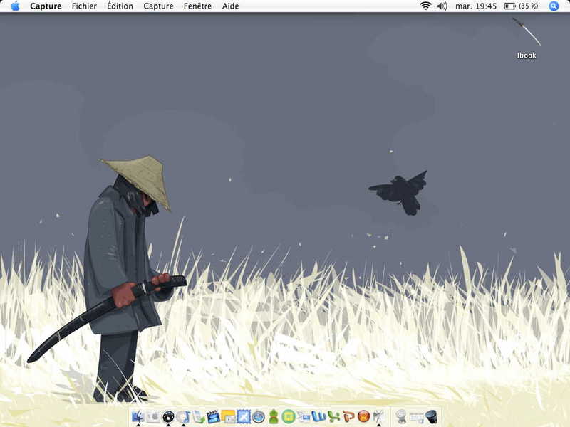Launch the clapperboard movie app in dock

[213, 417]
